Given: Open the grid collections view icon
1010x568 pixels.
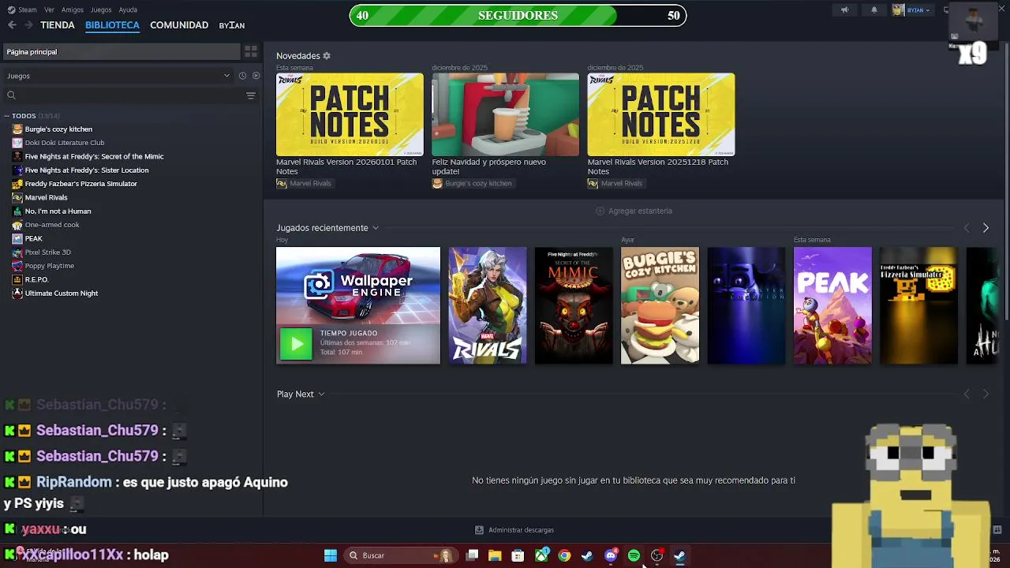Looking at the screenshot, I should coord(251,51).
